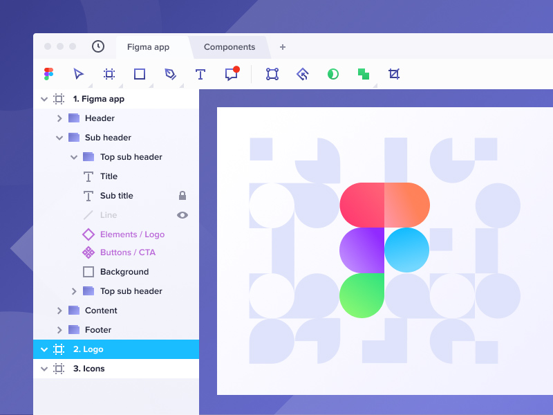The height and width of the screenshot is (415, 553).
Task: Click the blue circle in canvas logo
Action: (x=407, y=250)
